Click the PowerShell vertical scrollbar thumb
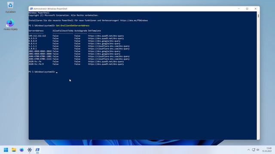The width and height of the screenshot is (275, 154). pyautogui.click(x=258, y=16)
